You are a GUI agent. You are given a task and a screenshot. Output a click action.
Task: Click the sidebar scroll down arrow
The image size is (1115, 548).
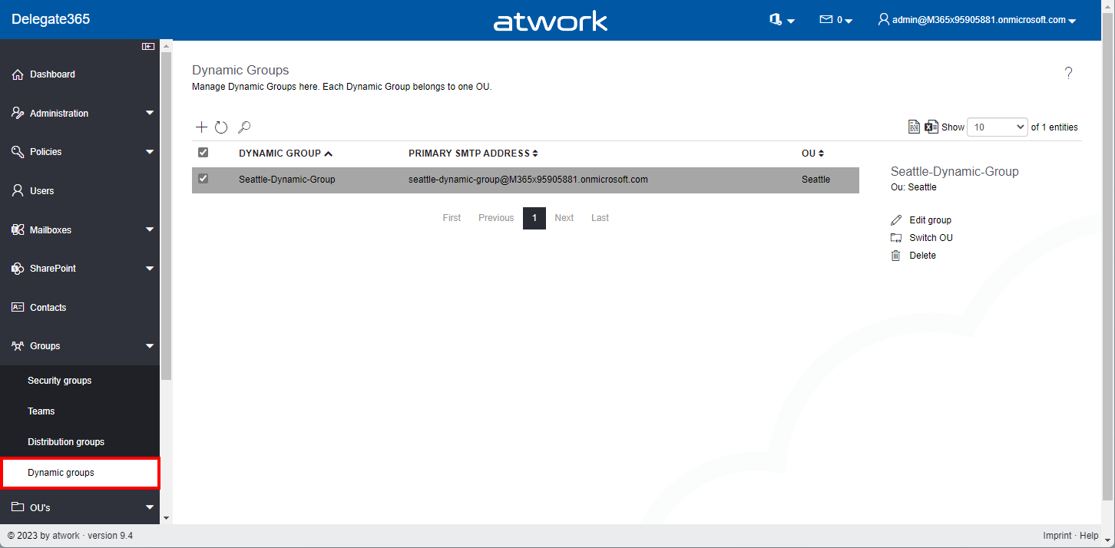click(x=166, y=518)
